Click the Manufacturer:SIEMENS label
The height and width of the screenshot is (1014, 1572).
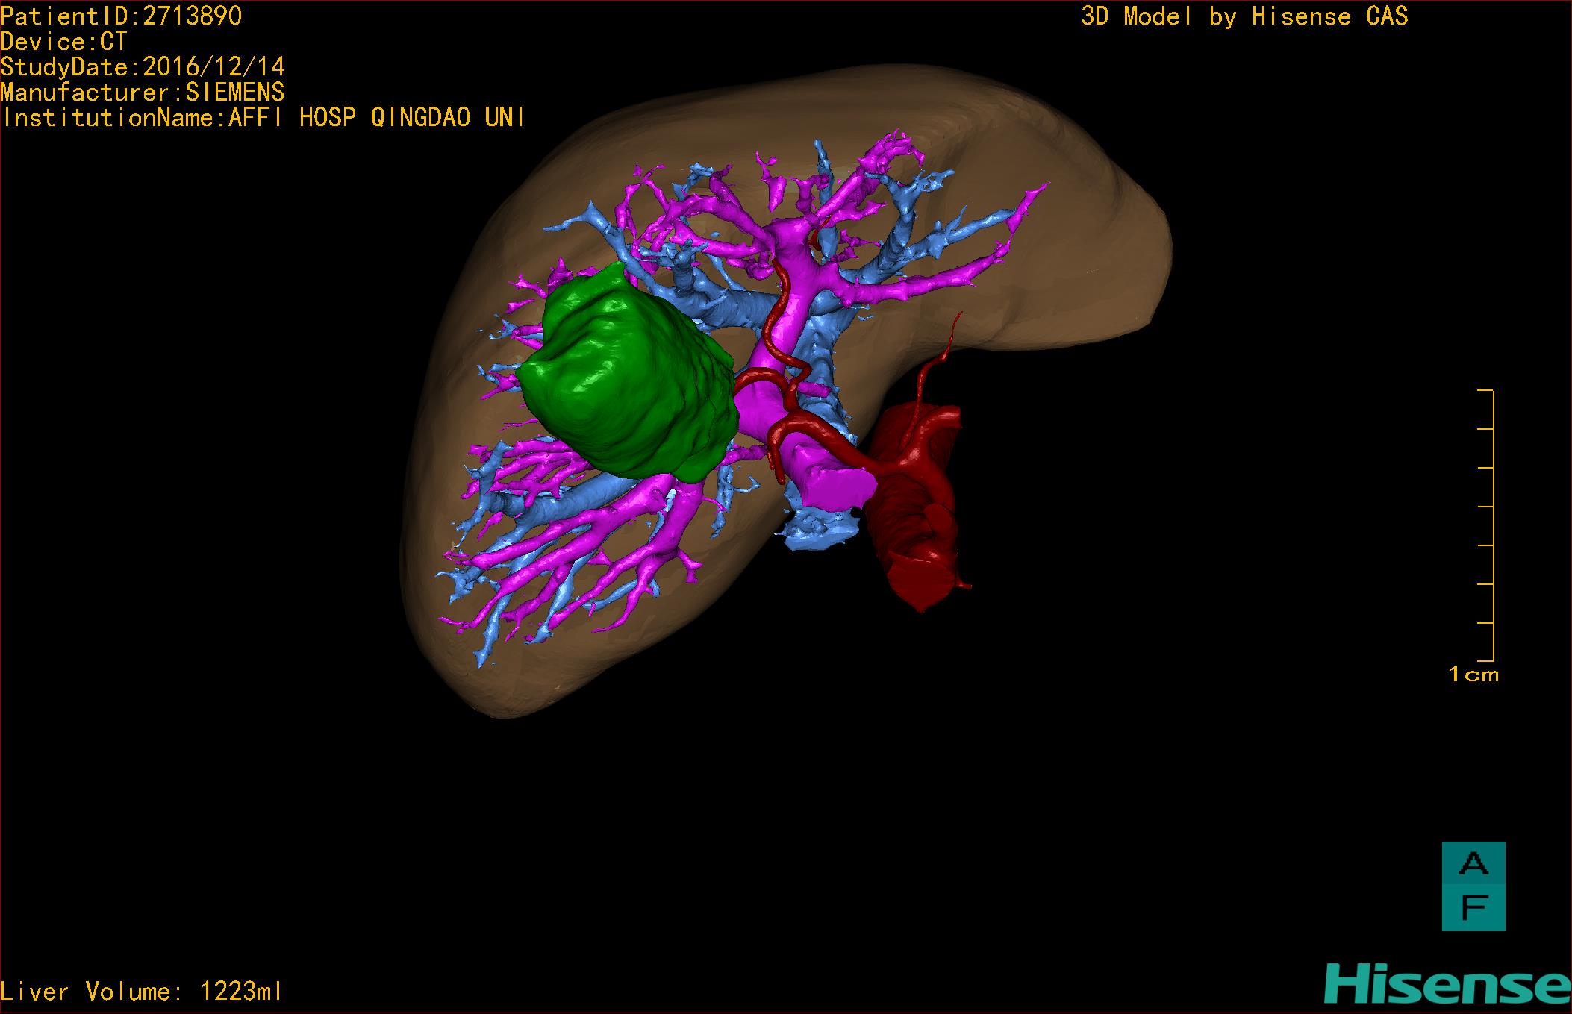(x=143, y=93)
